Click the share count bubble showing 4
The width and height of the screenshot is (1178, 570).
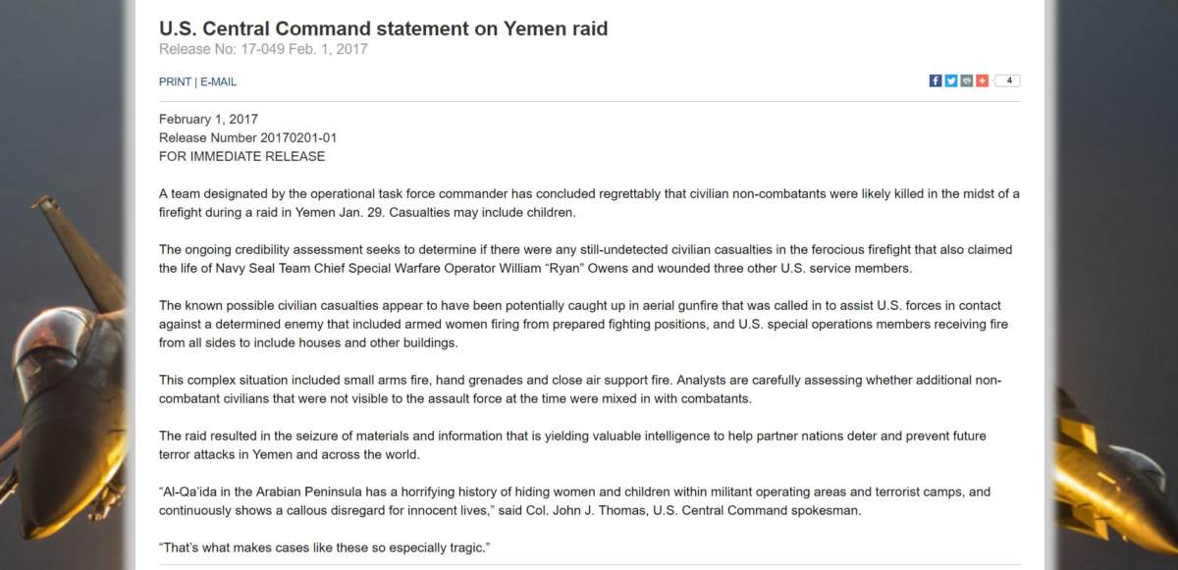coord(1007,81)
